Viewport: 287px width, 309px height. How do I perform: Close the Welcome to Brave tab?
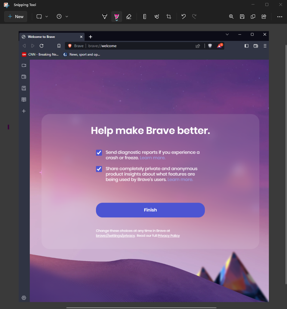pos(81,37)
